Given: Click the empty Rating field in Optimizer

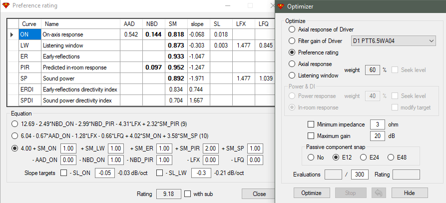Looking at the screenshot, I should (x=406, y=174).
